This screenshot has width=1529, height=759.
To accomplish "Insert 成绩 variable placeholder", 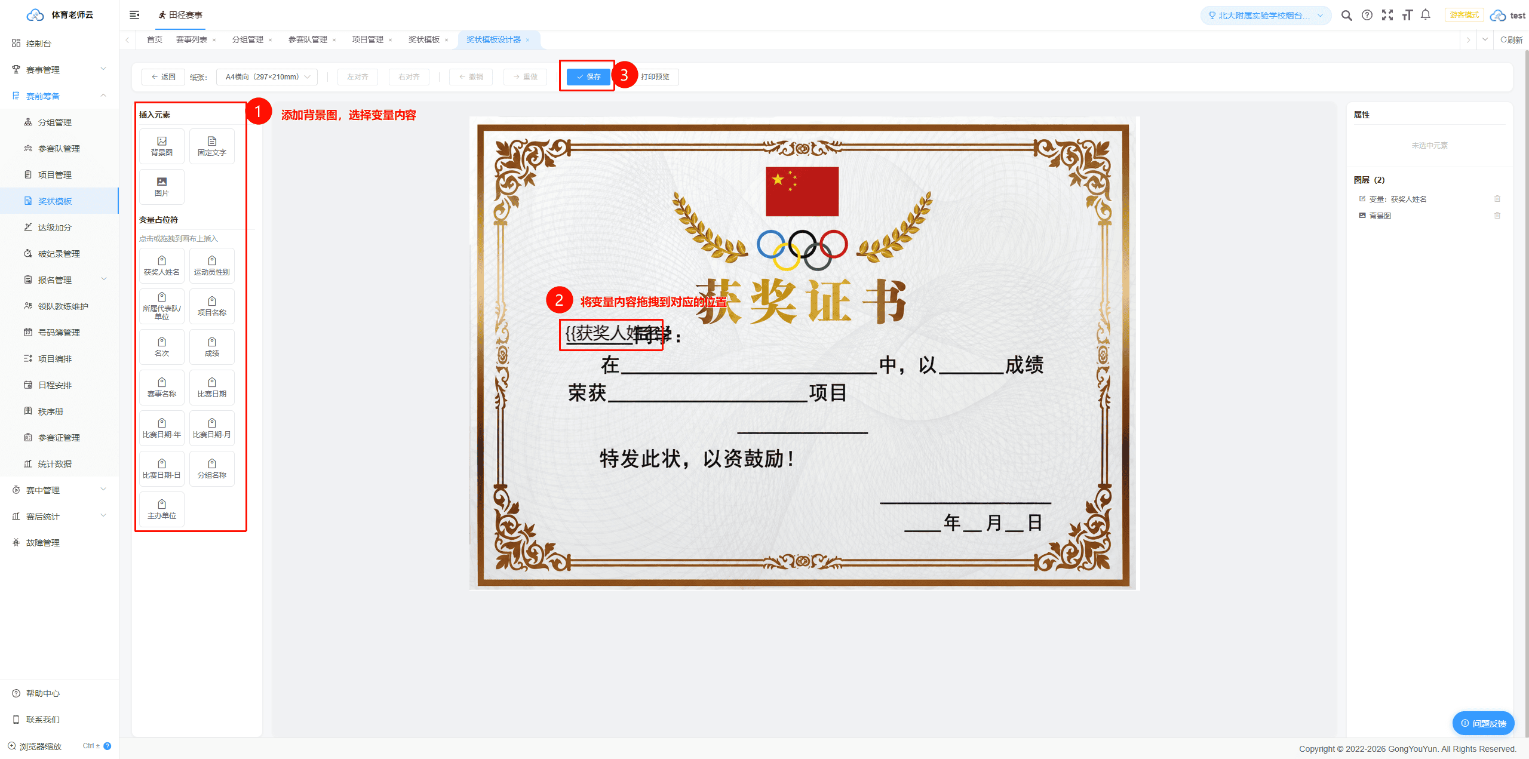I will coord(212,347).
